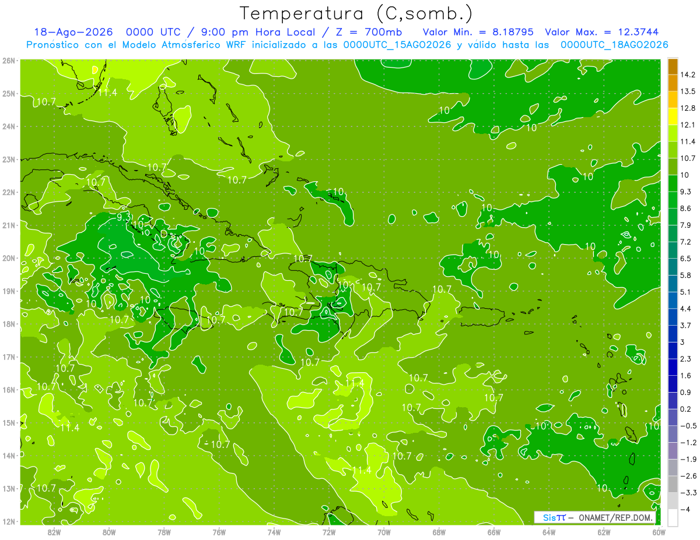This screenshot has width=700, height=540.
Task: Click the colorbar segment between 5.1 and 5.8
Action: pos(673,283)
